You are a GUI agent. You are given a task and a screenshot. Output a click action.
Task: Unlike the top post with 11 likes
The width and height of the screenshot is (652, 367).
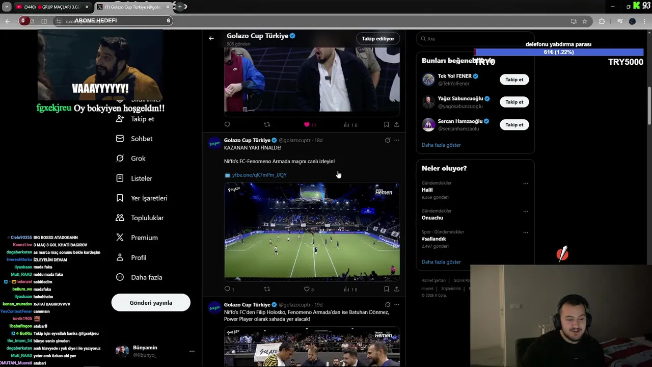[310, 124]
